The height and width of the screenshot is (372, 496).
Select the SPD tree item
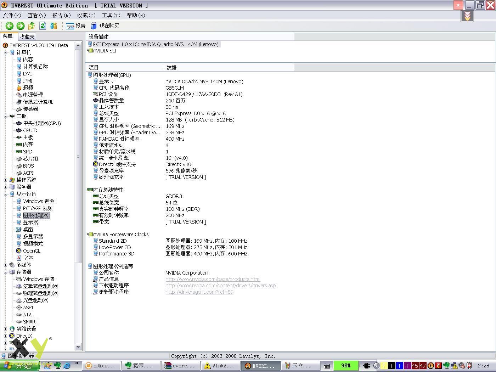click(x=28, y=152)
